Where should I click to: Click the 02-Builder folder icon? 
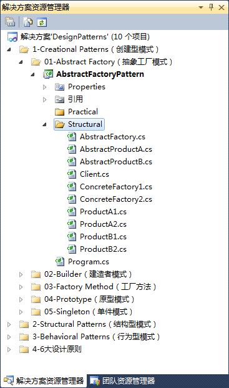point(36,274)
